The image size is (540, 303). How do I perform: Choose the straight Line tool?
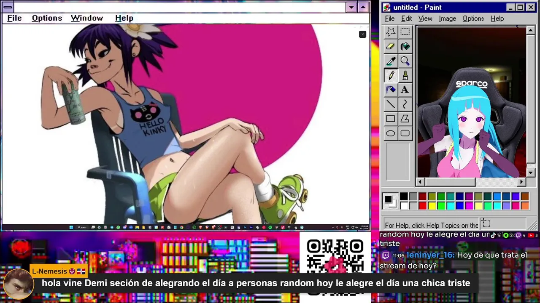tap(391, 104)
